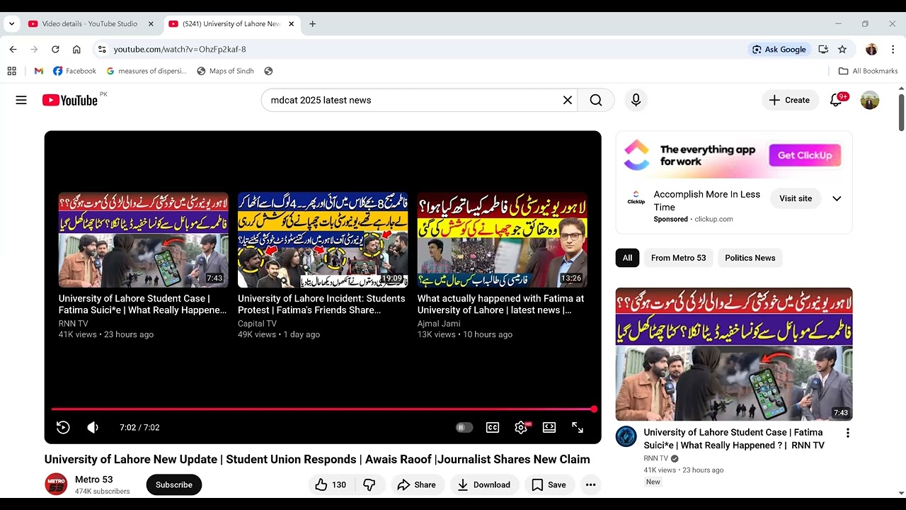
Task: Select the From Metro 53 chip
Action: (x=678, y=258)
